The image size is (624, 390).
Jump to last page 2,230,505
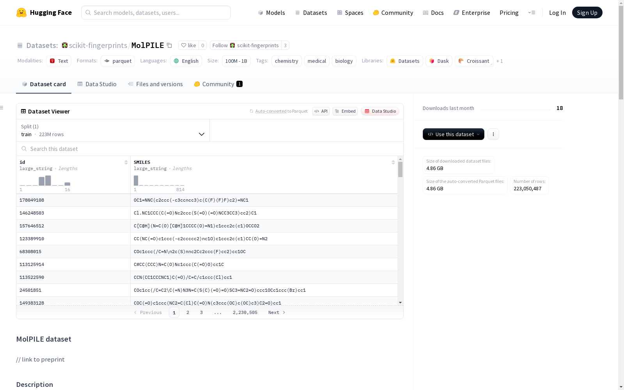point(245,312)
